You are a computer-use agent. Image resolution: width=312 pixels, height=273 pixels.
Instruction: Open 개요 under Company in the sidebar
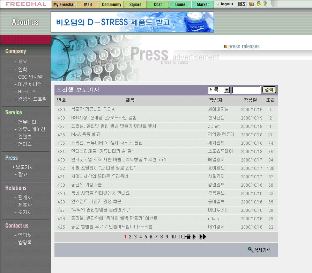(22, 62)
